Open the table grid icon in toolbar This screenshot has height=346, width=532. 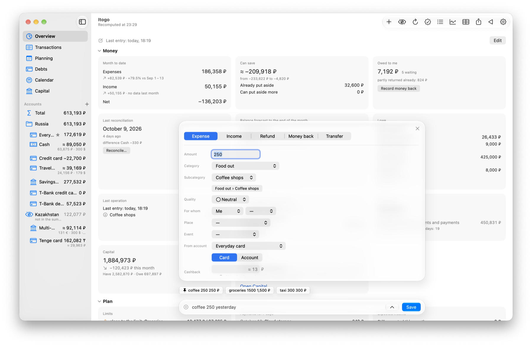(x=466, y=22)
